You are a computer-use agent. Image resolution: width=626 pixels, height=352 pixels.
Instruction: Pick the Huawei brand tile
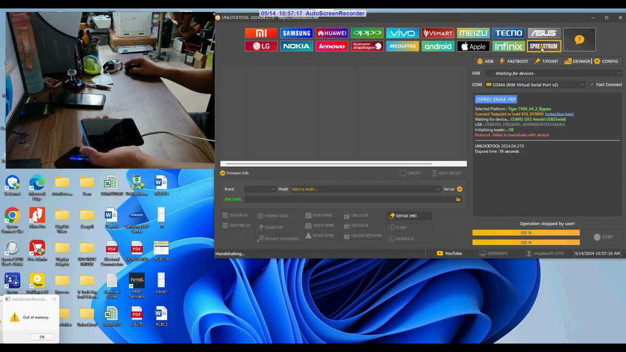click(x=332, y=33)
